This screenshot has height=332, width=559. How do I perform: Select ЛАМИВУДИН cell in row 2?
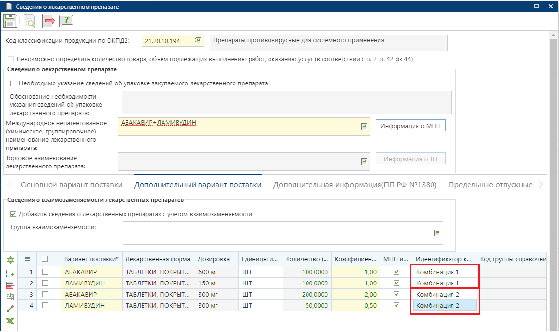pos(91,283)
